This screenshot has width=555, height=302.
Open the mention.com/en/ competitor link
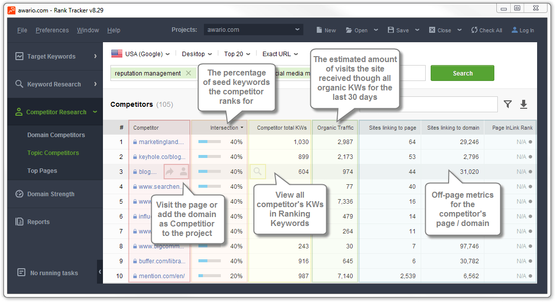[x=162, y=276]
